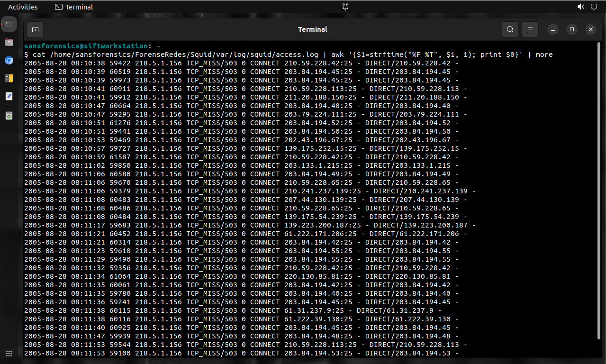Open the terminal search tool
The height and width of the screenshot is (364, 606).
(x=510, y=29)
